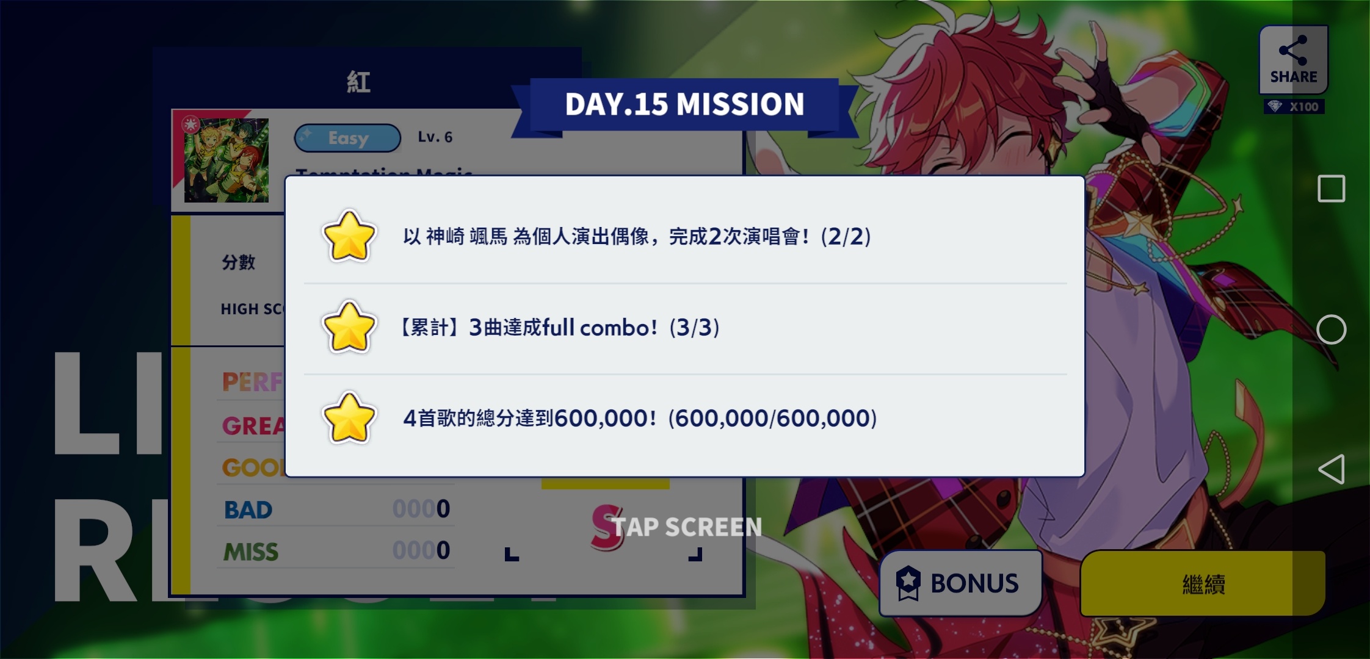This screenshot has width=1370, height=659.
Task: Click the star beside 神崎颯馬 mission
Action: (349, 236)
